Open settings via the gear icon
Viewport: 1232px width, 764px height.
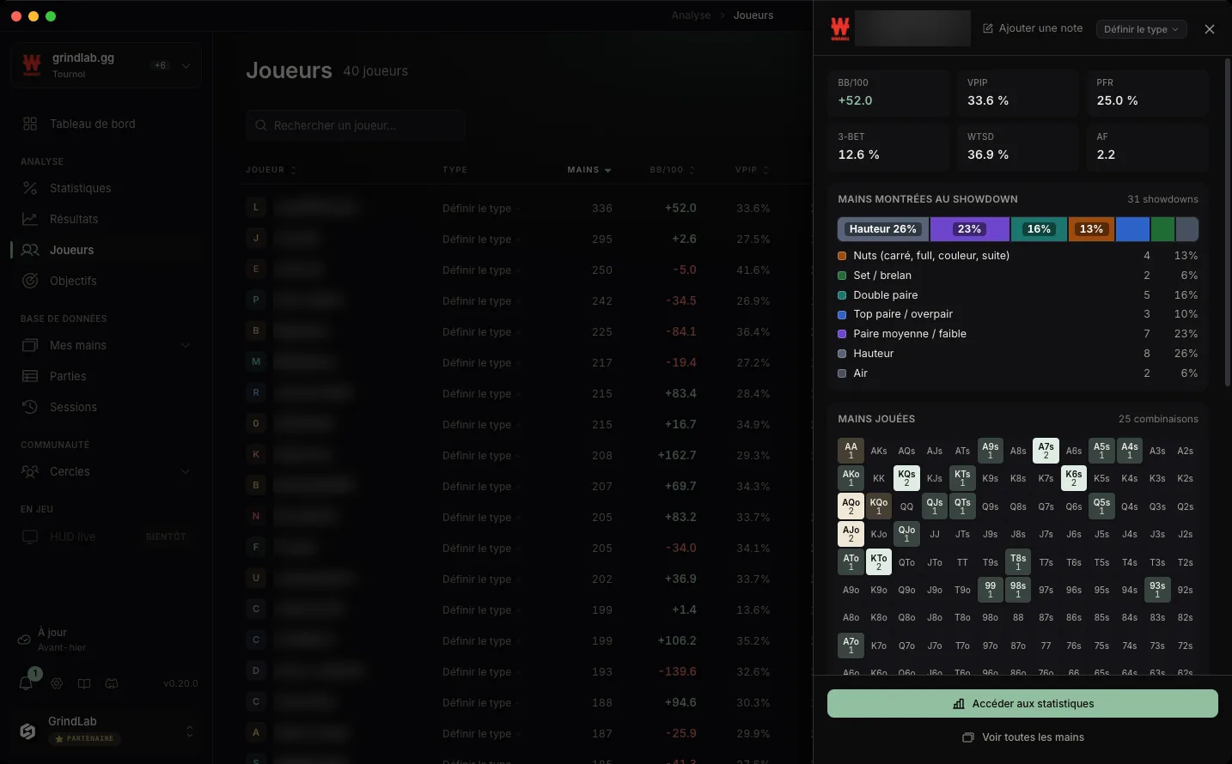coord(57,683)
